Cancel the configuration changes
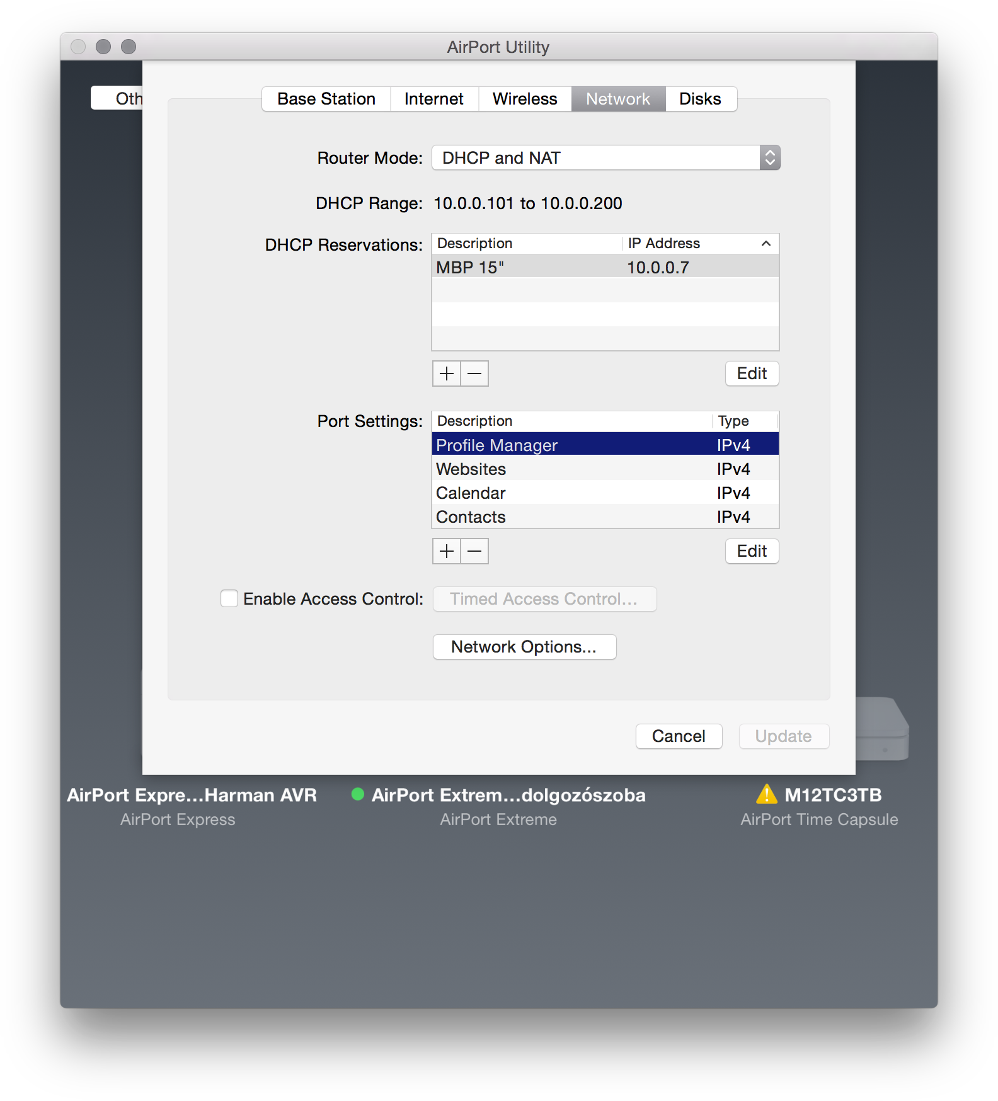This screenshot has height=1101, width=998. coord(679,736)
